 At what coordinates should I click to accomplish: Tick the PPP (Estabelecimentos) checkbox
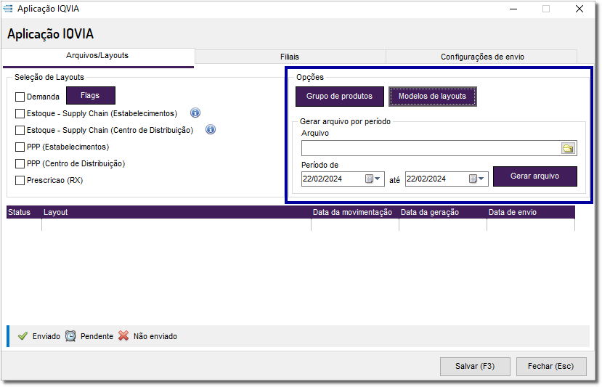20,147
